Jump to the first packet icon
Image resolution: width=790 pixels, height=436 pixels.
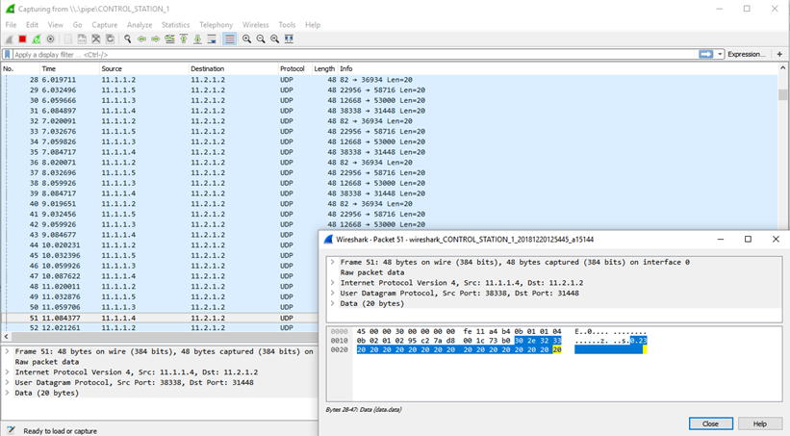(184, 38)
